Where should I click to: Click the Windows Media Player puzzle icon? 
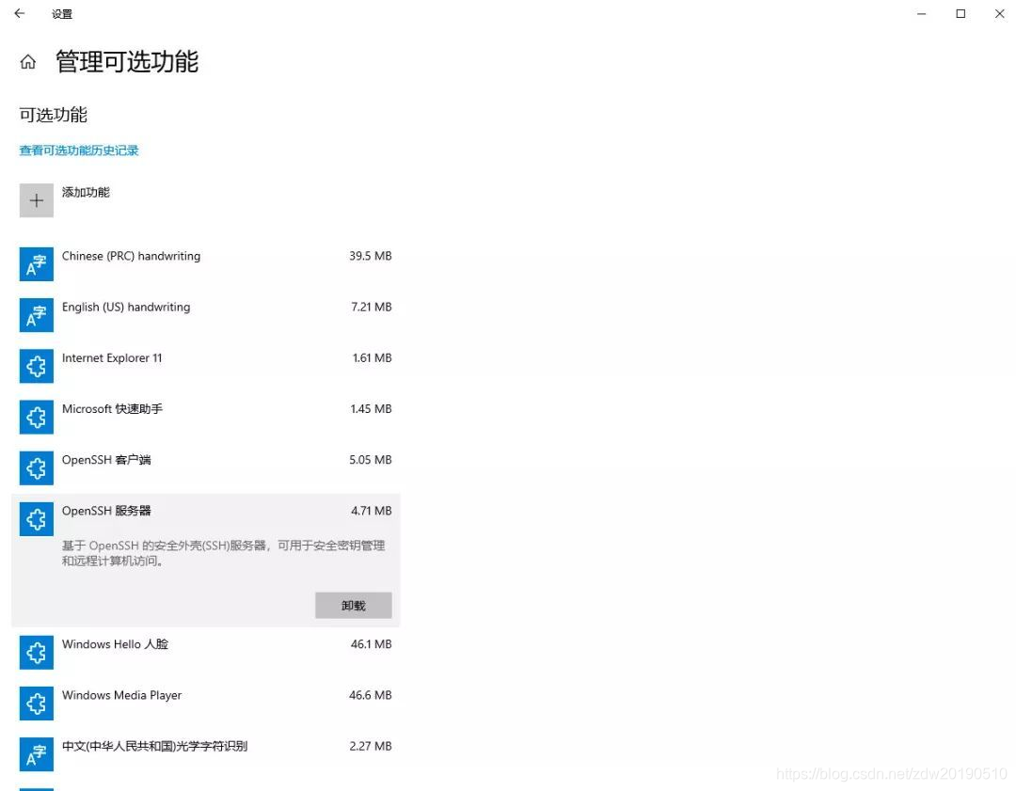click(37, 704)
